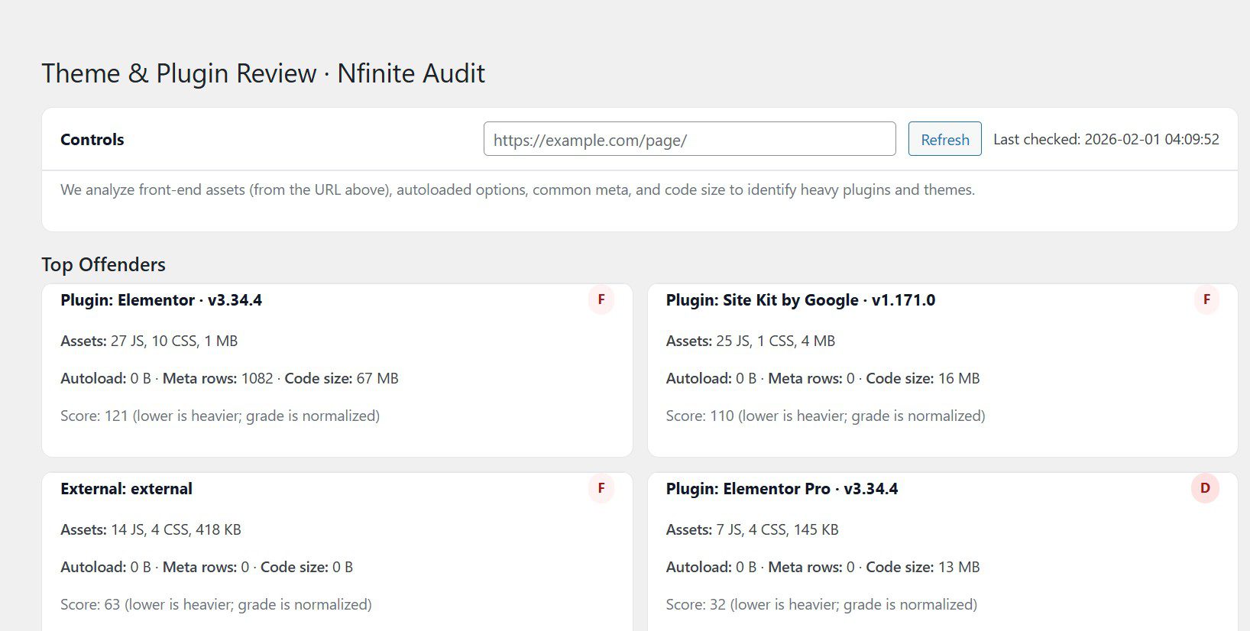Click the 'Score: 110' line
This screenshot has width=1250, height=631.
825,416
